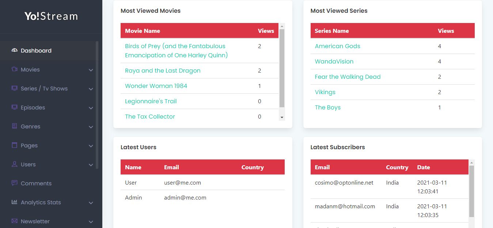Click the Latest Subscribers scrollbar up arrow
This screenshot has width=493, height=228.
click(471, 163)
